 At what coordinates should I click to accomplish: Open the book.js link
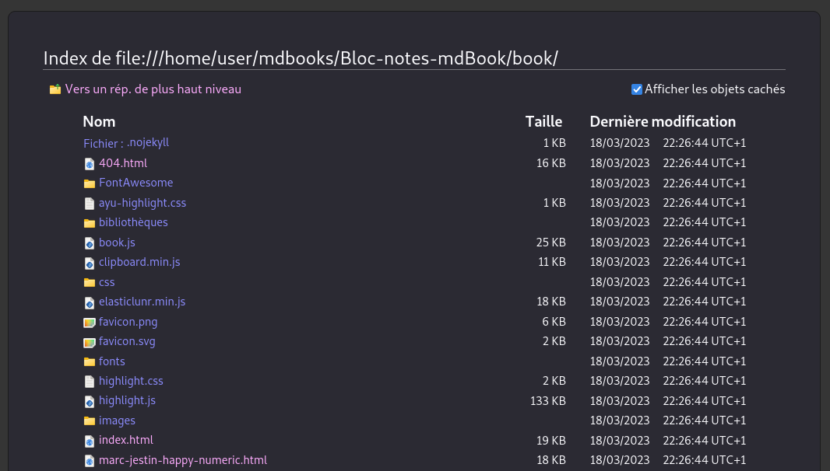(117, 242)
